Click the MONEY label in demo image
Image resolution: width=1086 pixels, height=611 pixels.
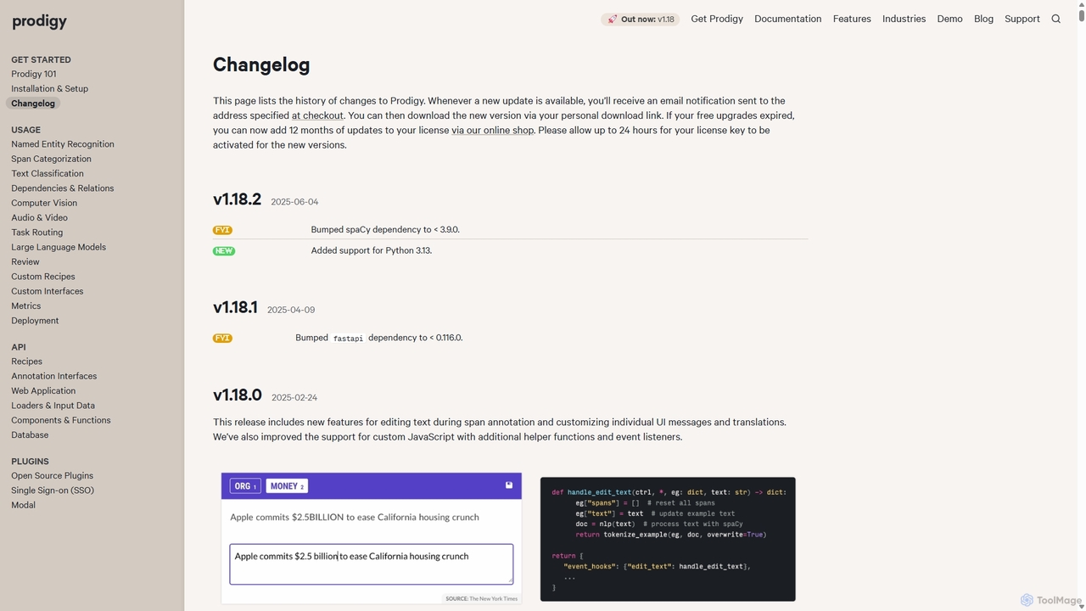pyautogui.click(x=287, y=486)
